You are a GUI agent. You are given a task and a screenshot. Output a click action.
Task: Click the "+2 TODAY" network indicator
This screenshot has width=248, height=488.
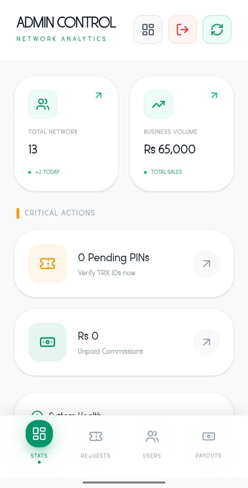coord(47,172)
